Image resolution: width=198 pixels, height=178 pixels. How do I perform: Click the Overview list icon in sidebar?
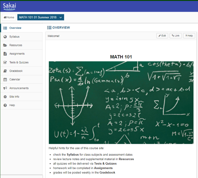coord(5,28)
